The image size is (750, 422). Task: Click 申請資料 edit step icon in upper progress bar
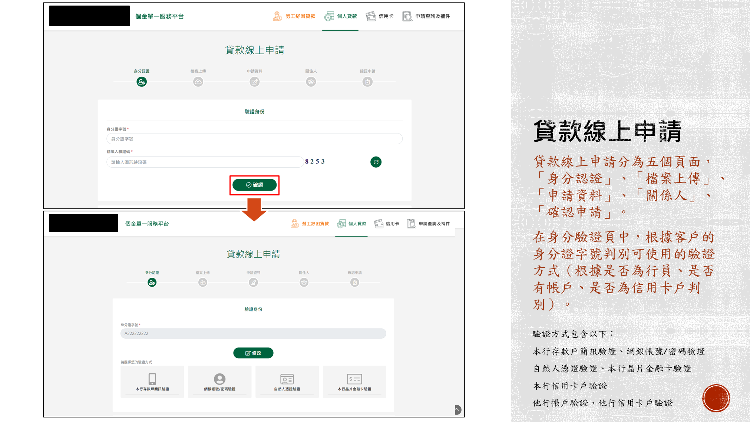coord(255,82)
